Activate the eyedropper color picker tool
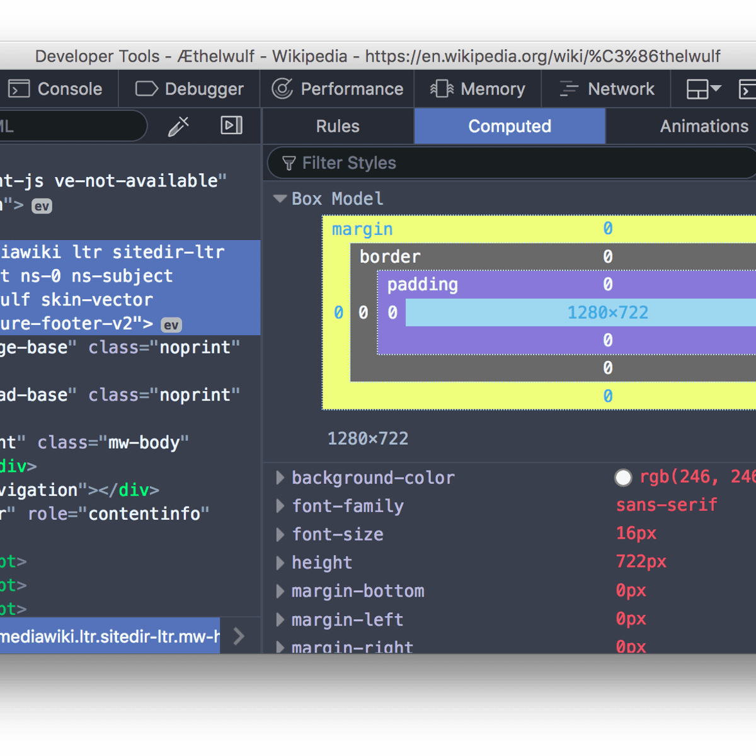This screenshot has height=756, width=756. 178,126
